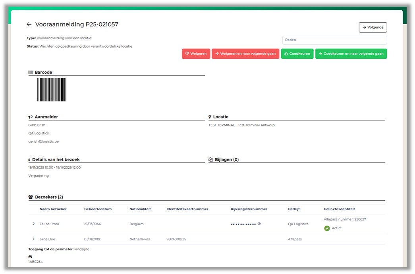The height and width of the screenshot is (274, 415).
Task: Click the Naam bezoeker column header
Action: click(x=53, y=209)
